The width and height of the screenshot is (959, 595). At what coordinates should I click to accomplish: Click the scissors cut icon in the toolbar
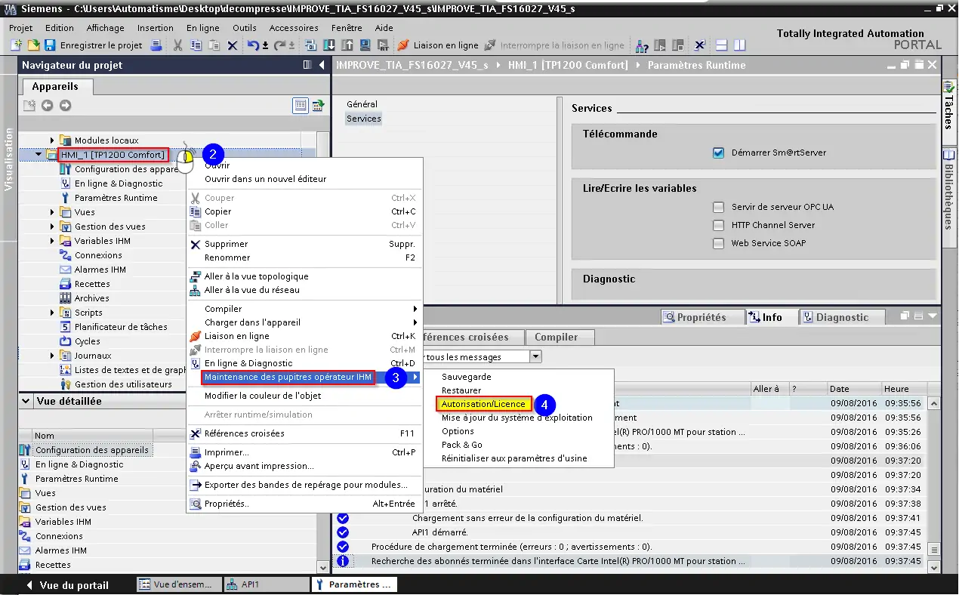coord(178,45)
